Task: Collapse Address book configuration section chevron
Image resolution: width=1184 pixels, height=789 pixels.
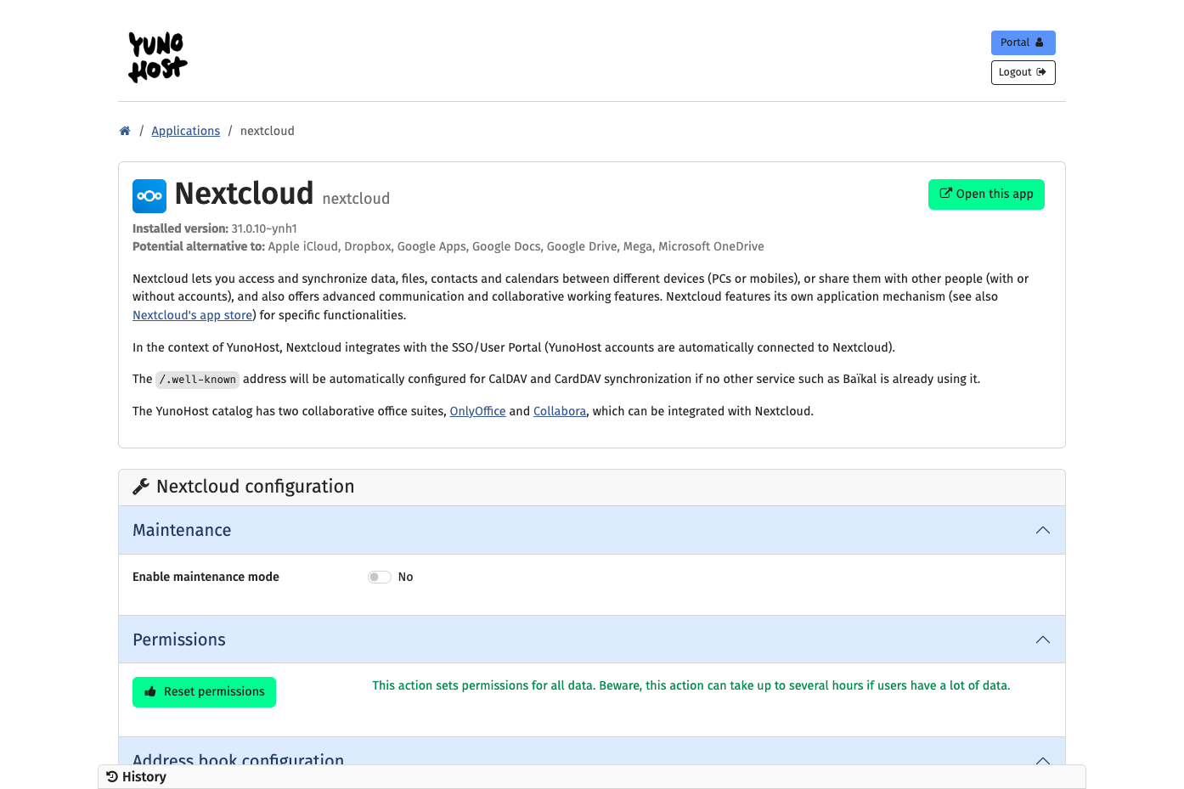Action: click(1043, 760)
